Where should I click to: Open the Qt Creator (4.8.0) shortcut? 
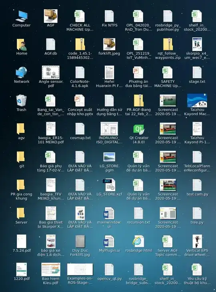(x=139, y=130)
